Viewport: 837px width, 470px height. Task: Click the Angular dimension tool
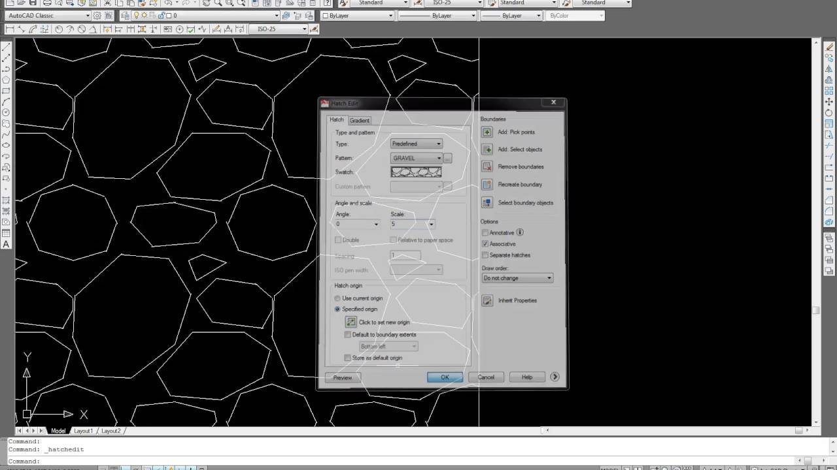[x=94, y=29]
